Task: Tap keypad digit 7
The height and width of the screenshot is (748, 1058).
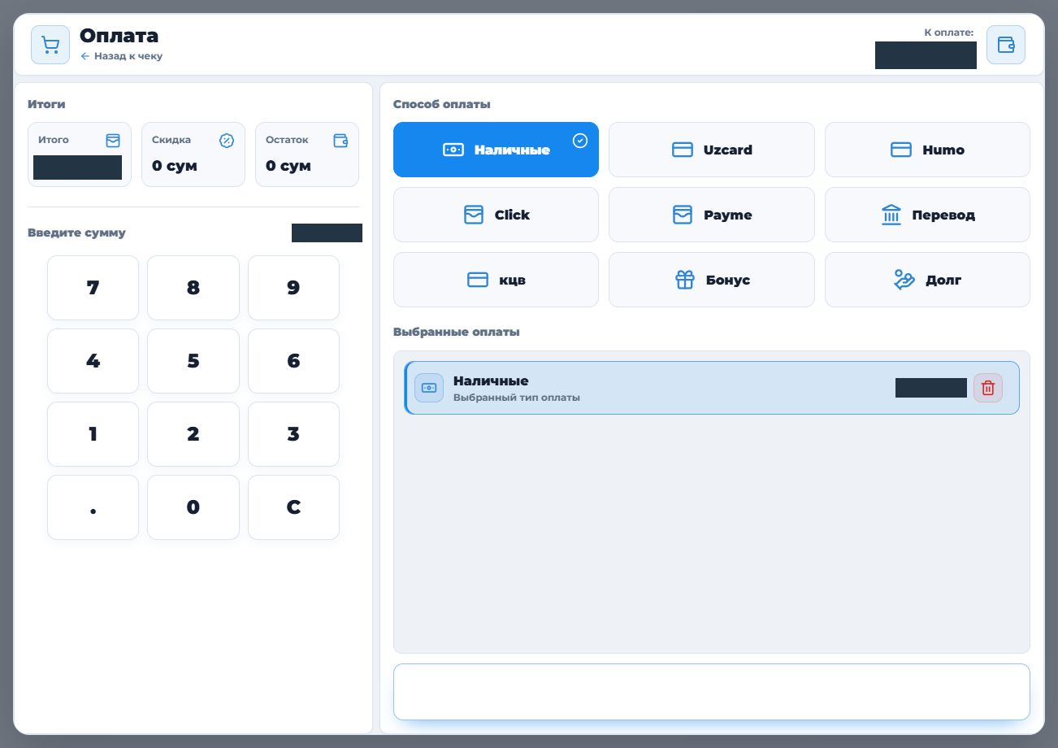Action: pos(93,288)
